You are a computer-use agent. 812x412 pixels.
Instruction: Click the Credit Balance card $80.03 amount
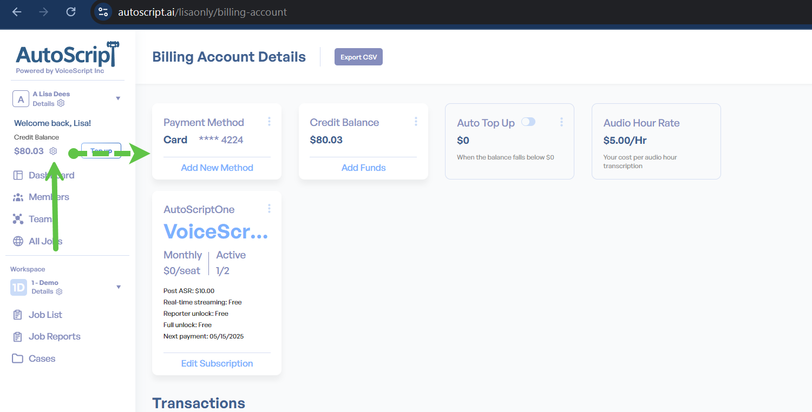(x=326, y=140)
